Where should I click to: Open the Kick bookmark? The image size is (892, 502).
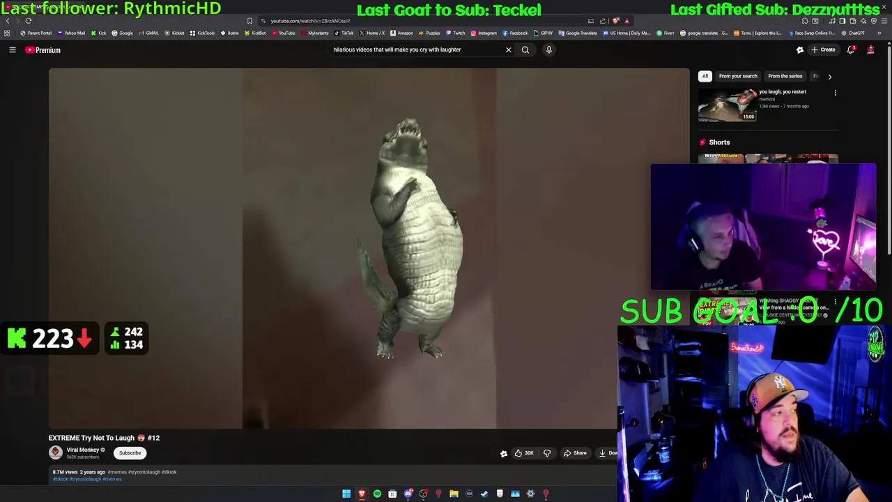point(99,33)
